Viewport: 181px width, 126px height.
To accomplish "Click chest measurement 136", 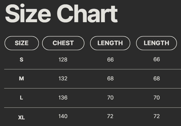I will 63,98.
